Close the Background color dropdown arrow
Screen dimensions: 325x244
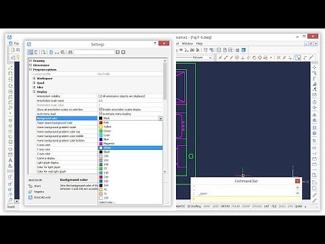160,118
